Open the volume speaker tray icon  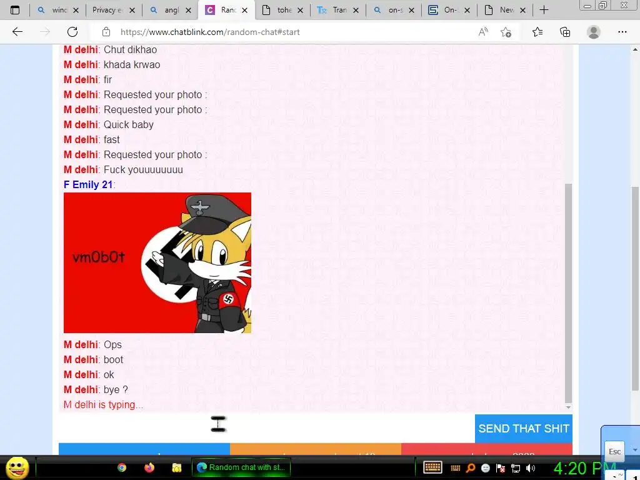tap(531, 468)
